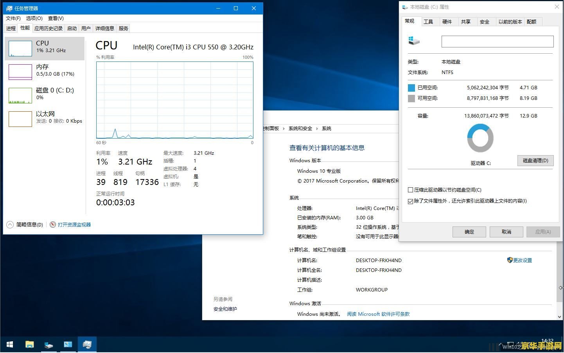Click the NTFS file system value
Screen dimensions: 564x353
click(x=447, y=72)
